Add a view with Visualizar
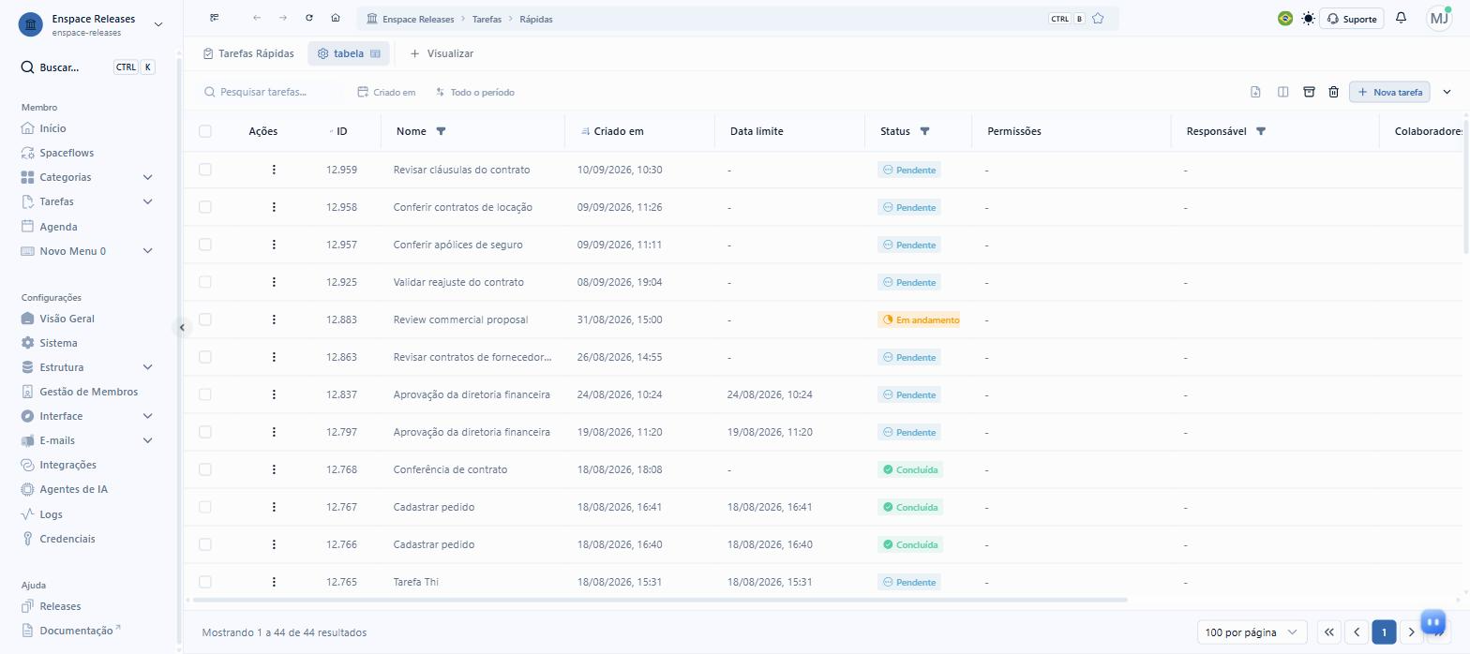This screenshot has height=654, width=1470. pos(442,53)
